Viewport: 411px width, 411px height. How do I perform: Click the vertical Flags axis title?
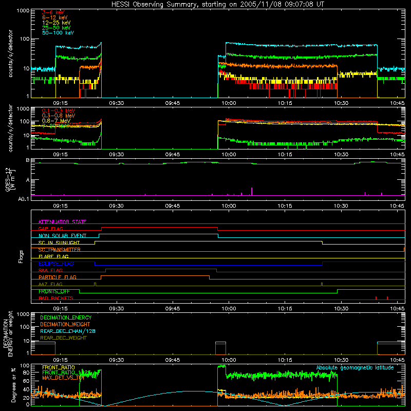coord(21,256)
